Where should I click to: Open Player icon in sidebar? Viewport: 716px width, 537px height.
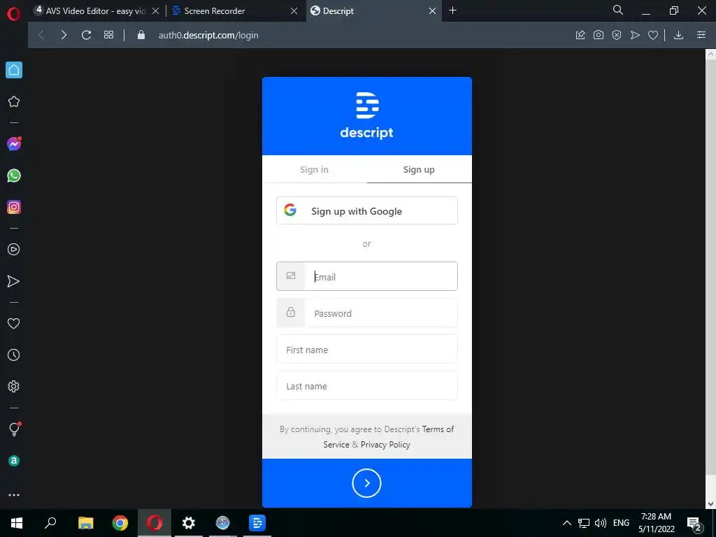pyautogui.click(x=14, y=250)
